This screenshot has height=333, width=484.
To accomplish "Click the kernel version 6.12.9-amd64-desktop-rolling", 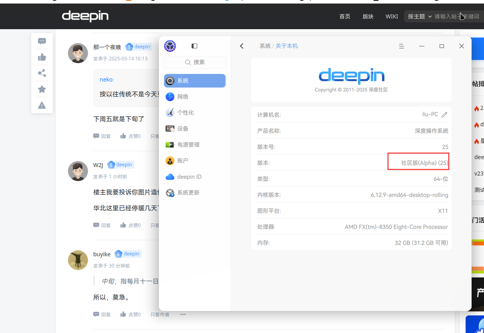I will tap(410, 195).
